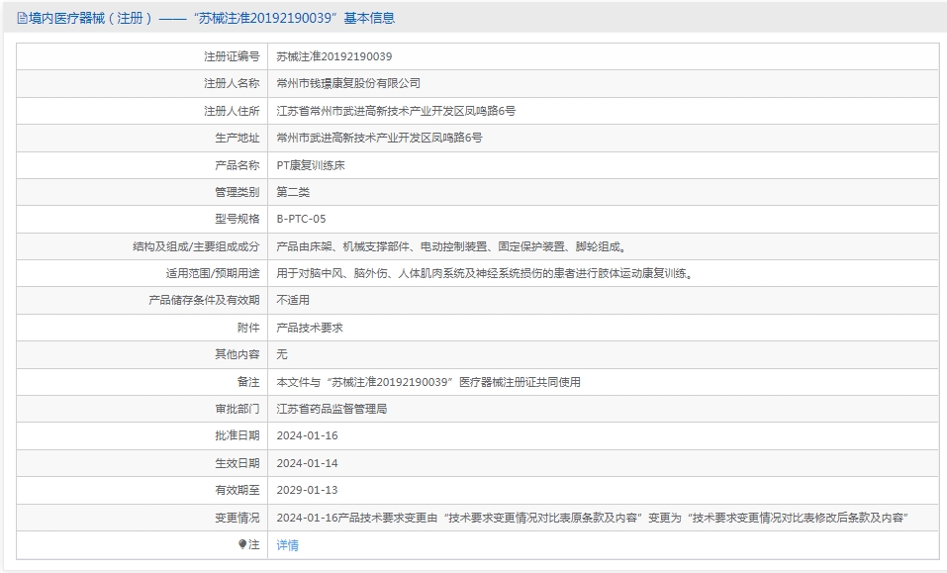The image size is (947, 573).
Task: Select the approval date 2024-01-16
Action: click(x=307, y=435)
